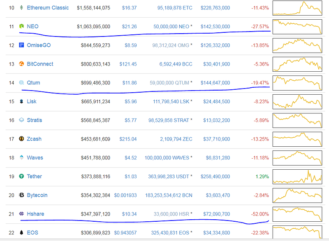Click the Tether coin icon
The height and width of the screenshot is (241, 329).
tap(21, 176)
